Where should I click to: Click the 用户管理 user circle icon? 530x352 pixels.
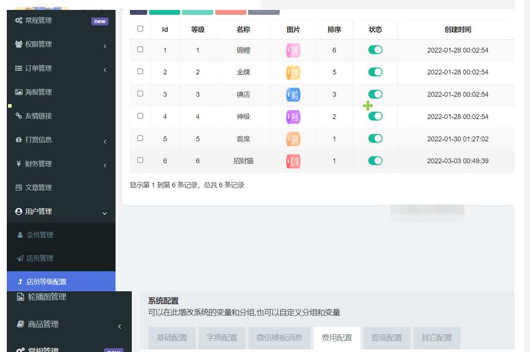click(19, 211)
